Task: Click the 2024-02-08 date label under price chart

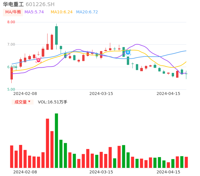Action: [x=25, y=94]
